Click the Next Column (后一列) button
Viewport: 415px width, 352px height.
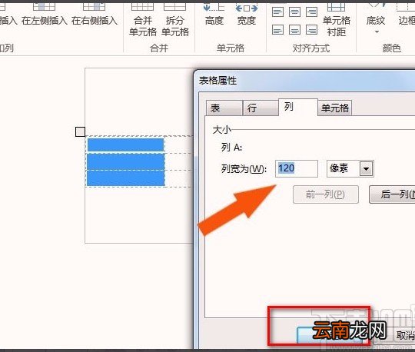[392, 194]
